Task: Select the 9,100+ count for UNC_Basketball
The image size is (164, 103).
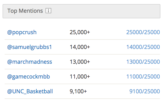Action: 78,91
